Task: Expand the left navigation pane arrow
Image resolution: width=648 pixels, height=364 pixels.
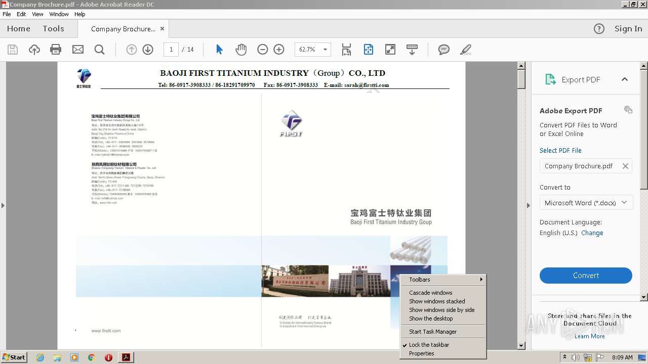Action: [3, 205]
